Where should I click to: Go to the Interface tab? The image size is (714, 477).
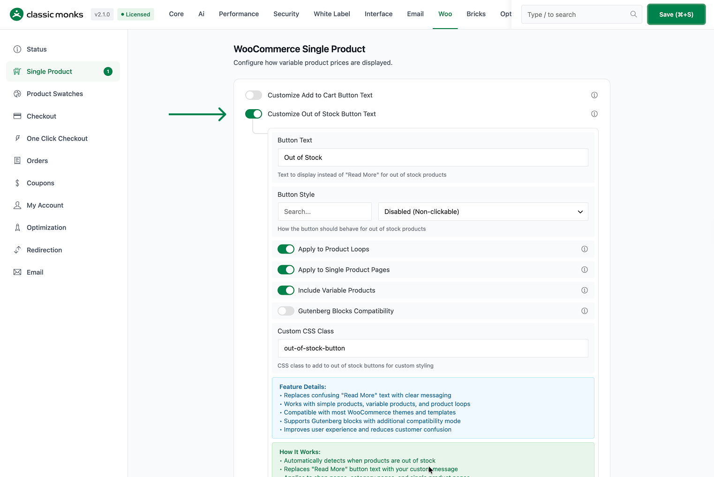point(379,14)
